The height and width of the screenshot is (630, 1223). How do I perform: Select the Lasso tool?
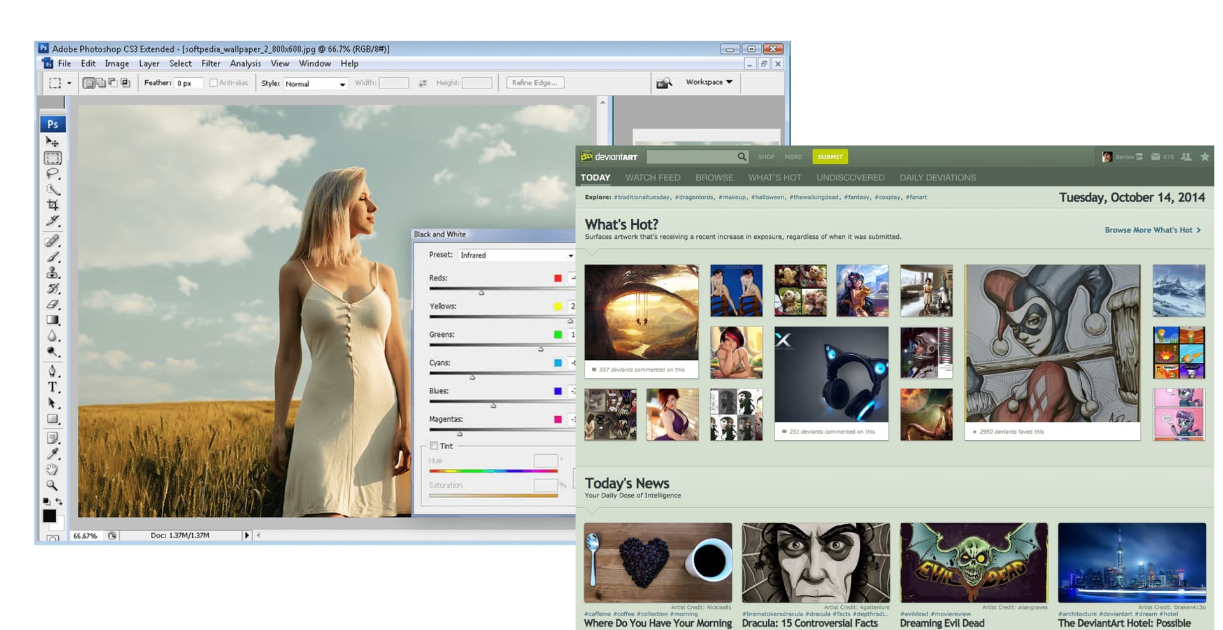(52, 173)
